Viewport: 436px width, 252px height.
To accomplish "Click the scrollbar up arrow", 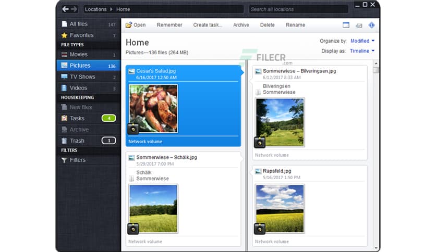I will tap(376, 64).
